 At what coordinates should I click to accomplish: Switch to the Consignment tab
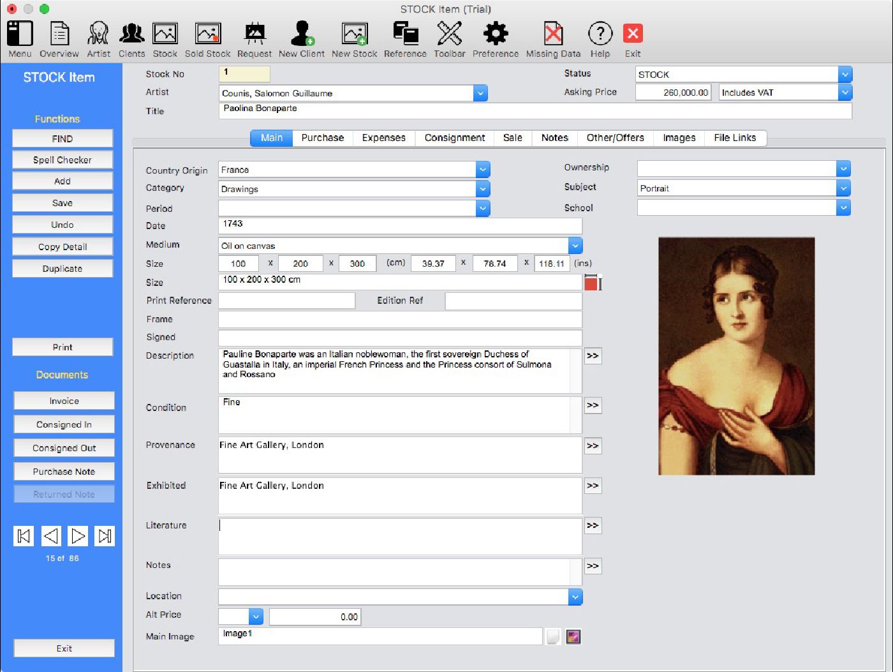[x=455, y=138]
